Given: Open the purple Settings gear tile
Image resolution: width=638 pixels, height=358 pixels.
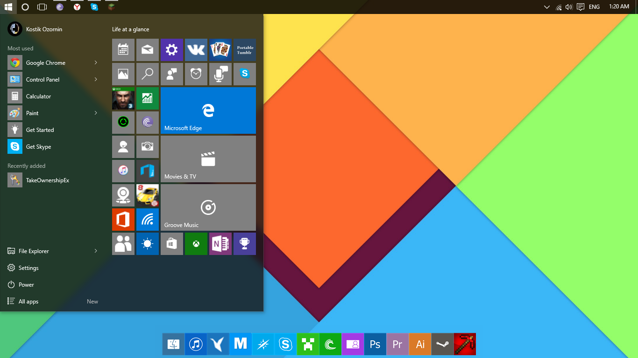Looking at the screenshot, I should 172,50.
